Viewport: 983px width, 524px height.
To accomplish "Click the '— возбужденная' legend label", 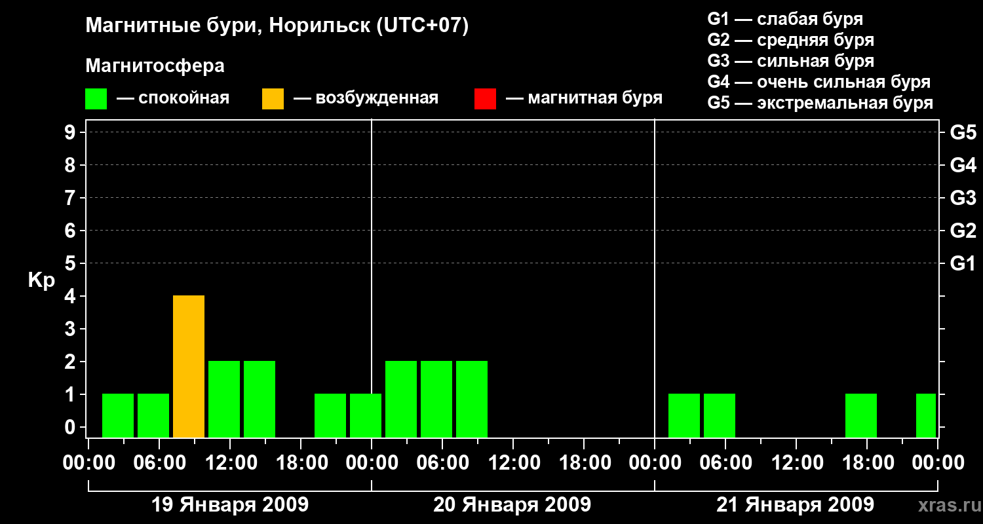I will [366, 98].
